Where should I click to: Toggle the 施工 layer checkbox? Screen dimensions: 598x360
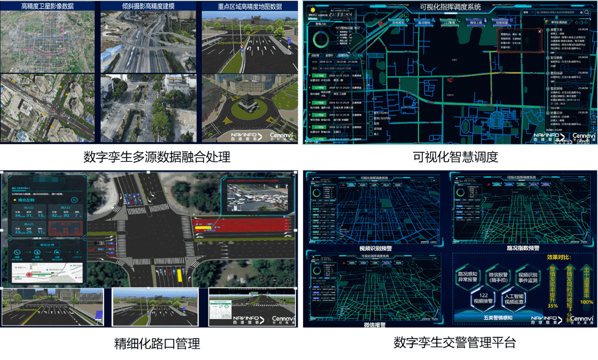coord(371,135)
